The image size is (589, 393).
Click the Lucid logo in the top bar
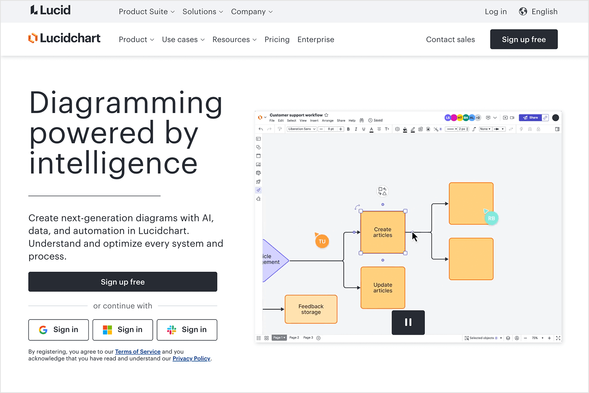[x=50, y=10]
